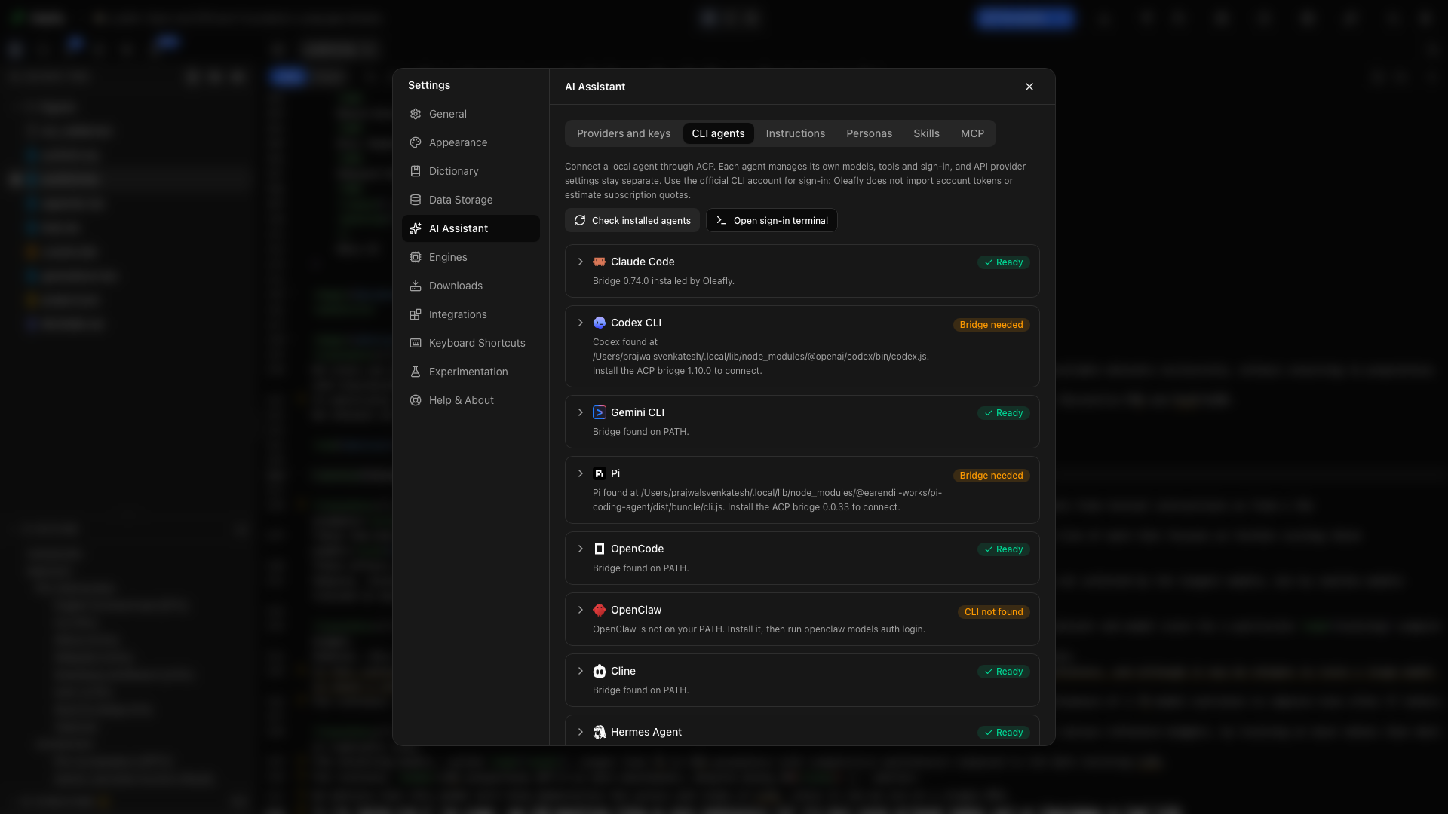1448x814 pixels.
Task: Click the OpenCode agent icon
Action: [x=600, y=549]
